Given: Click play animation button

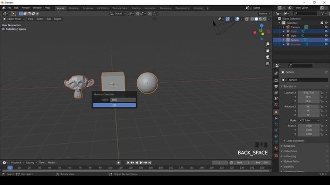Looking at the screenshot, I should pos(141,162).
